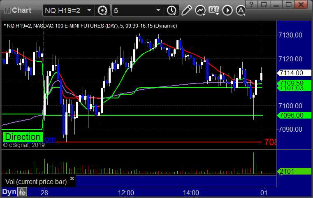Image resolution: width=313 pixels, height=198 pixels.
Task: Click the Chart window title text
Action: 21,10
